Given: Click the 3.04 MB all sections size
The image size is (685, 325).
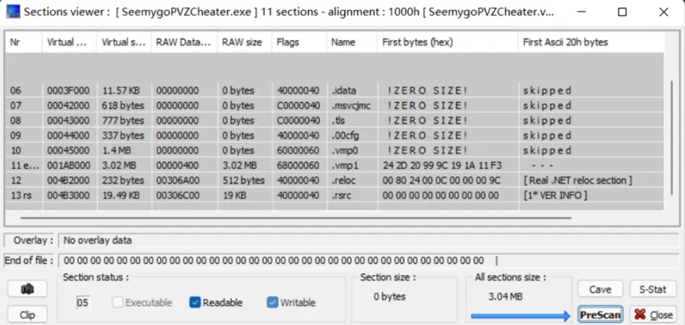Looking at the screenshot, I should [x=505, y=297].
